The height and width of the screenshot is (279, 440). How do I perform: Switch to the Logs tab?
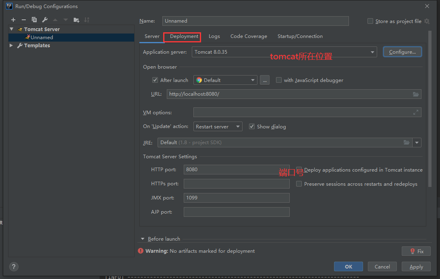214,36
